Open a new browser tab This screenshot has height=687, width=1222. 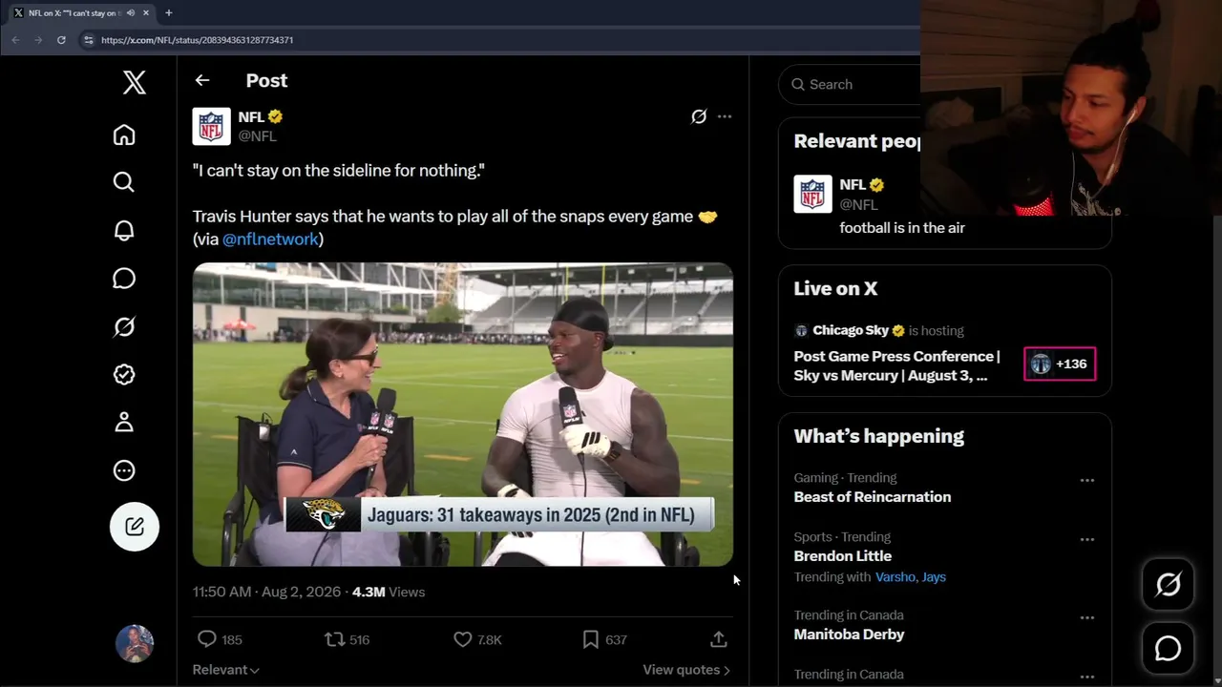coord(169,13)
